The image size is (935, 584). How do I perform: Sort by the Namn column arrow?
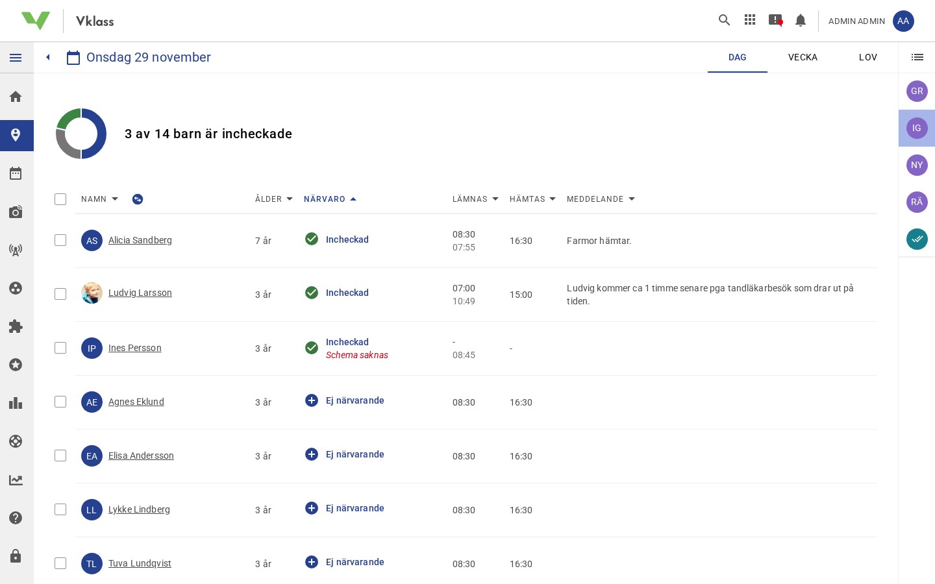click(115, 199)
